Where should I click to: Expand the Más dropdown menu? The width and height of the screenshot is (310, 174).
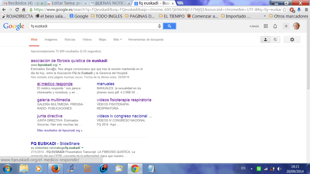[x=118, y=39]
